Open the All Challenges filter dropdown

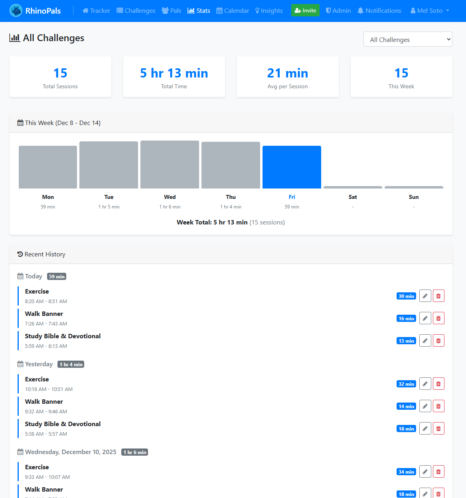tap(407, 39)
